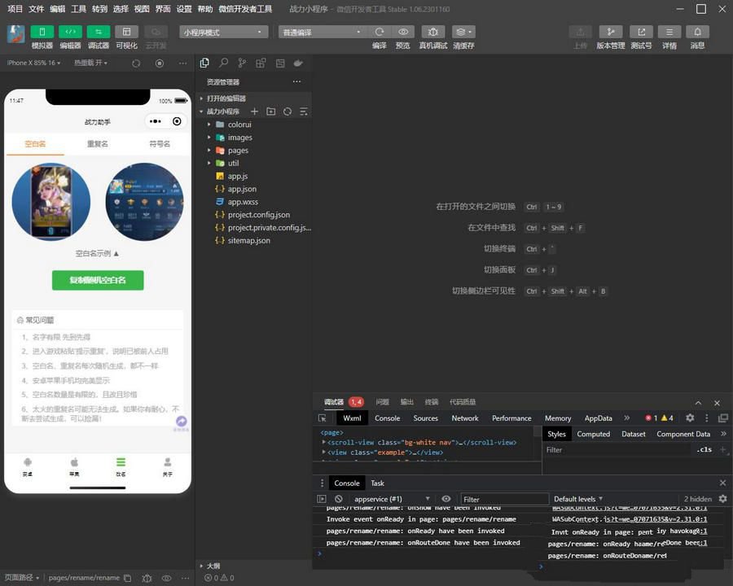Click the 真机调试 remote debug icon
This screenshot has height=586, width=733.
pos(432,32)
